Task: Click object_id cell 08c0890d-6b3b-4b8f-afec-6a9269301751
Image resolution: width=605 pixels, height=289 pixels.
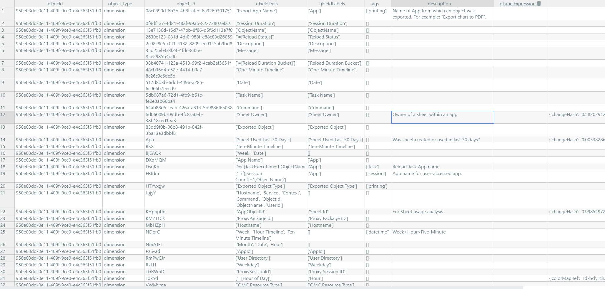Action: click(189, 14)
